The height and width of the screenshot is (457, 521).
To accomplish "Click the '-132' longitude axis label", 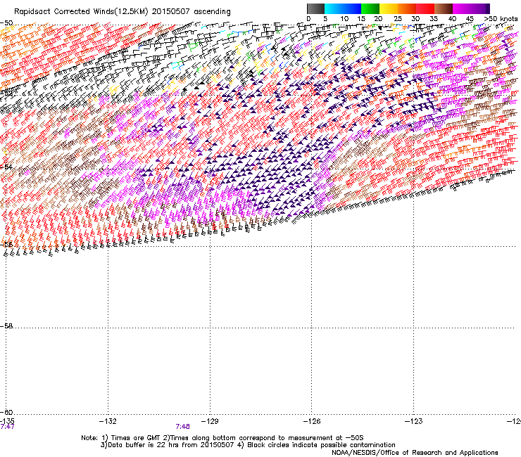I will tap(108, 421).
